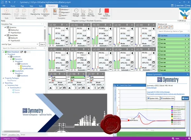Toggle pin arrow on LIC-101 Windows List row
Screen dimensions: 191x140
[185, 39]
